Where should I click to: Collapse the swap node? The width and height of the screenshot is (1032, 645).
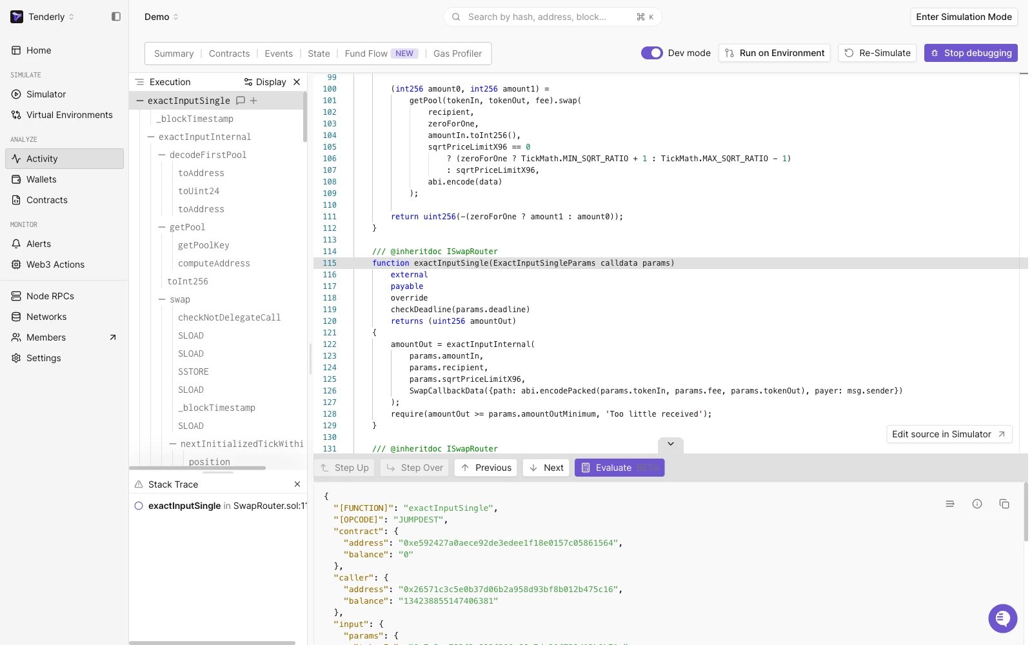162,299
